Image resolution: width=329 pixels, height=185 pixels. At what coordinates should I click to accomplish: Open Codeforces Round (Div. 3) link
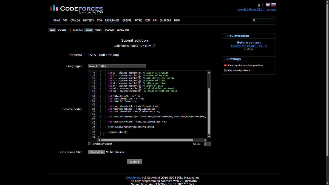coord(249,46)
